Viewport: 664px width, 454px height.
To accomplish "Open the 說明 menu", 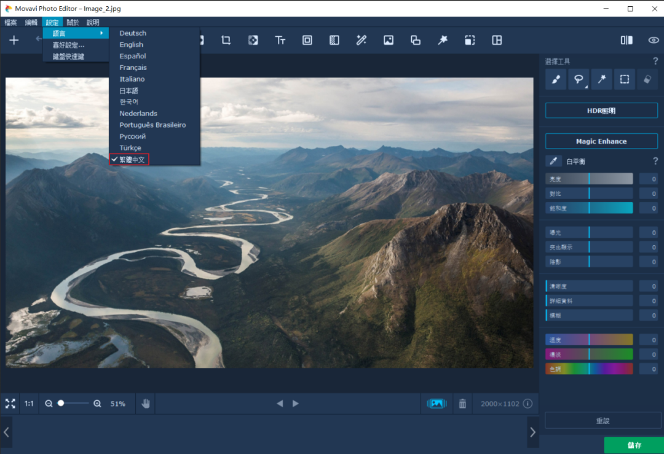I will pos(93,23).
